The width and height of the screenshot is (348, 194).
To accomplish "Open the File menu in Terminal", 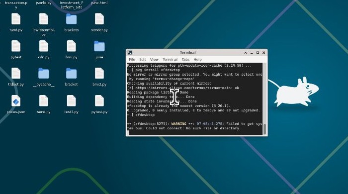I will point(132,60).
